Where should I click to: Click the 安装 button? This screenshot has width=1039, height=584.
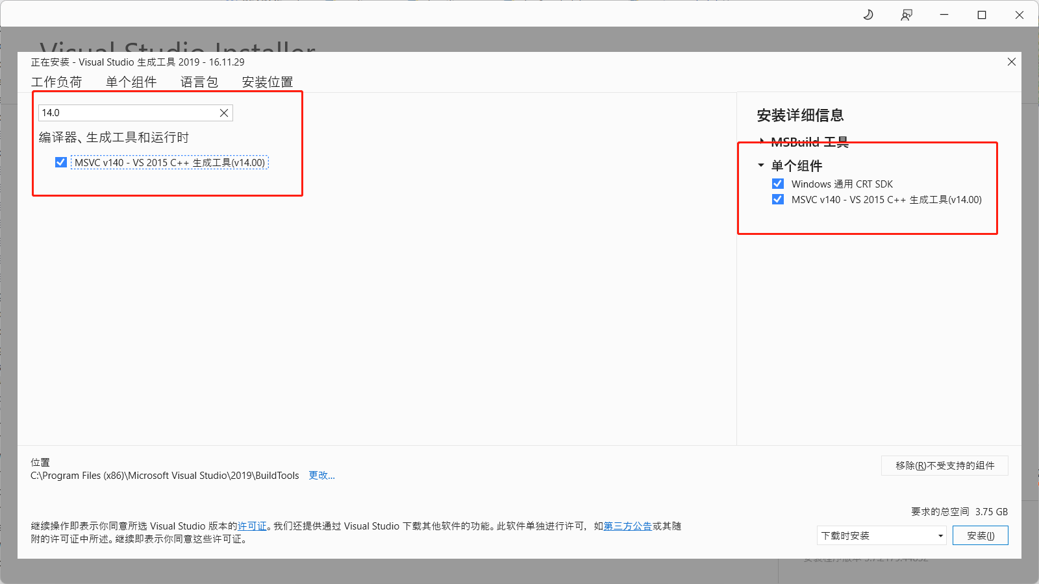(x=980, y=535)
